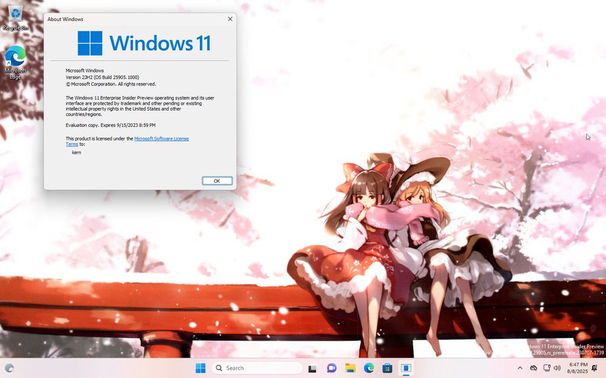Screen dimensions: 606x378
Task: Open the notifications bell icon
Action: pyautogui.click(x=594, y=368)
